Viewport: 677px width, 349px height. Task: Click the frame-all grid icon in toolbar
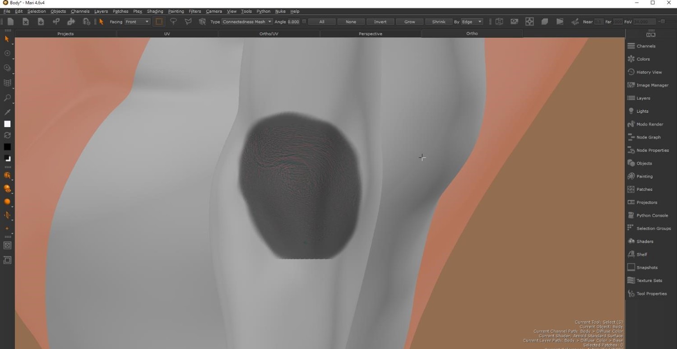[x=529, y=22]
